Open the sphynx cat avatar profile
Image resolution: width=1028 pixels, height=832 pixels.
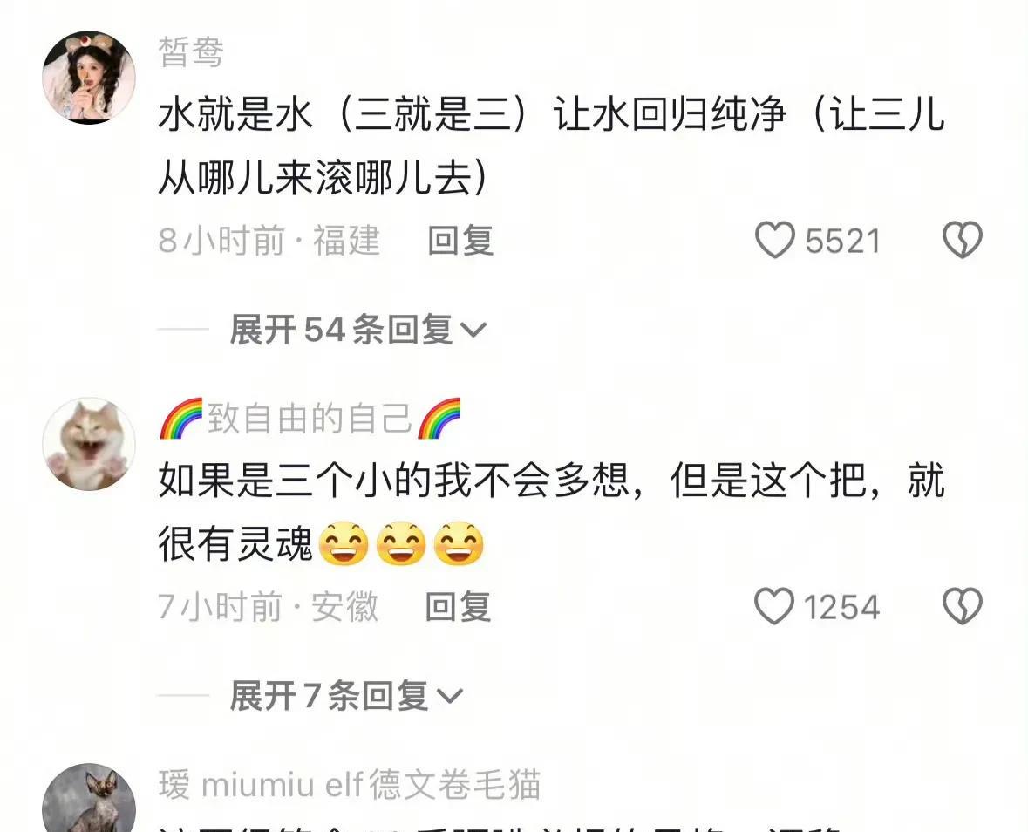[x=89, y=798]
